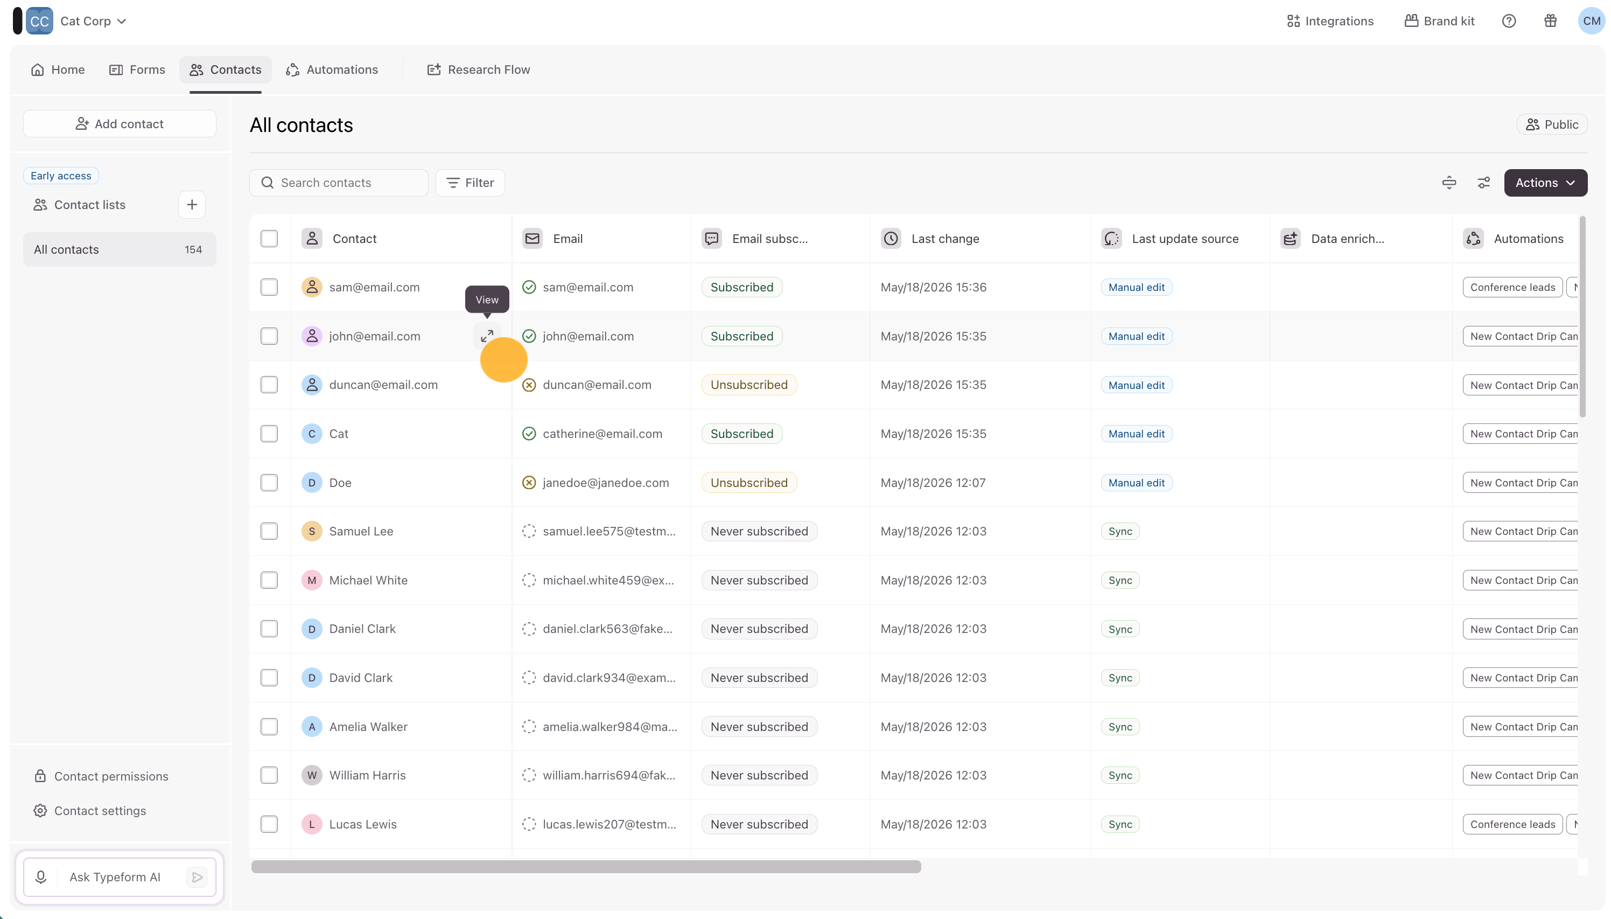Click the Conference leads tag on sam@email.com row
This screenshot has height=919, width=1611.
1512,287
